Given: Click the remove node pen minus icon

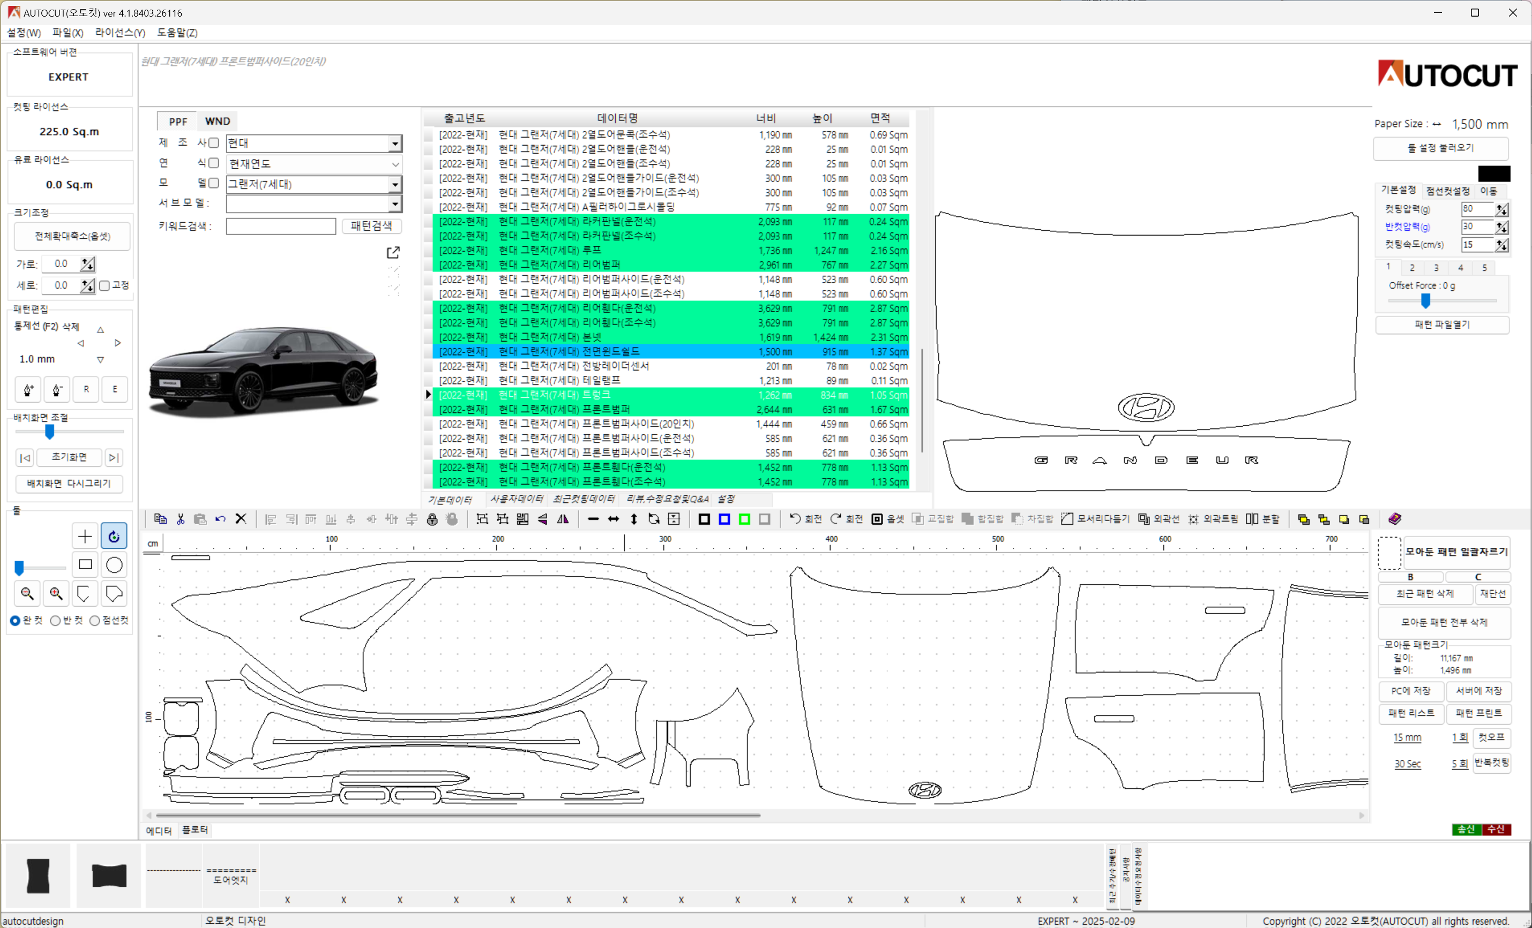Looking at the screenshot, I should 57,389.
